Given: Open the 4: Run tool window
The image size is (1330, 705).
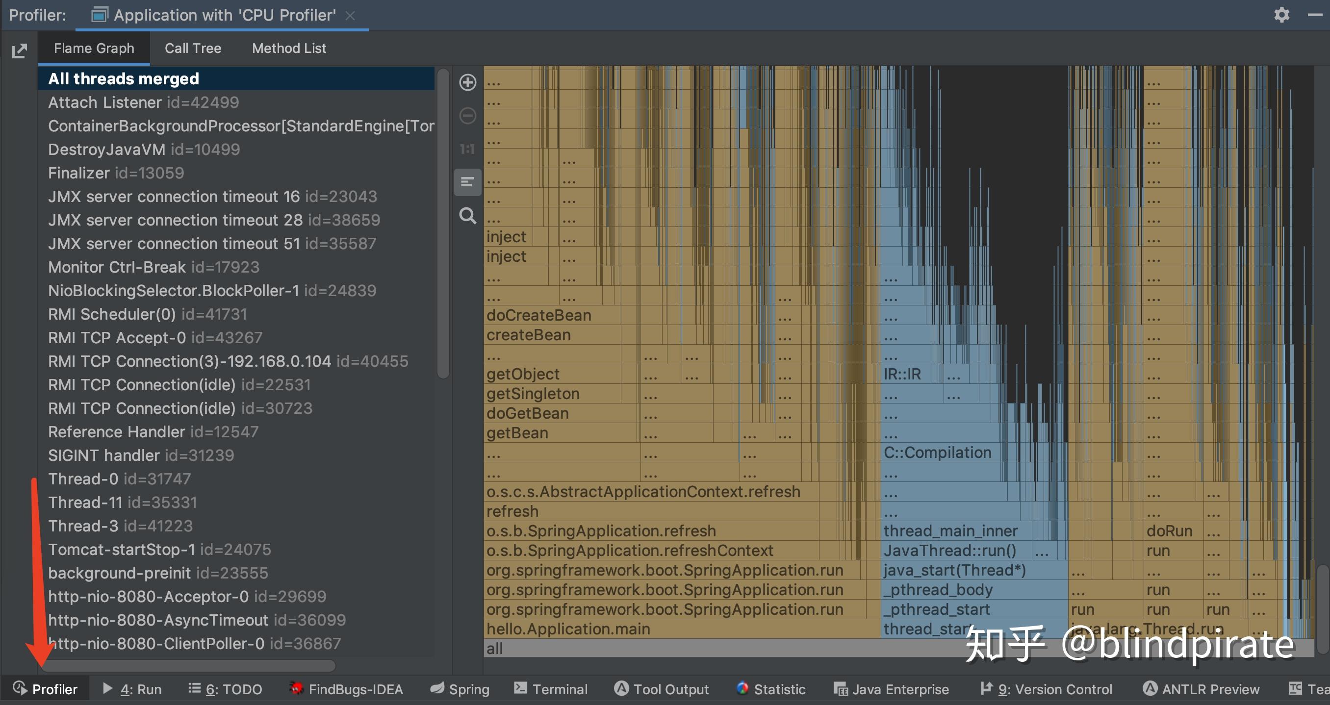Looking at the screenshot, I should [132, 689].
